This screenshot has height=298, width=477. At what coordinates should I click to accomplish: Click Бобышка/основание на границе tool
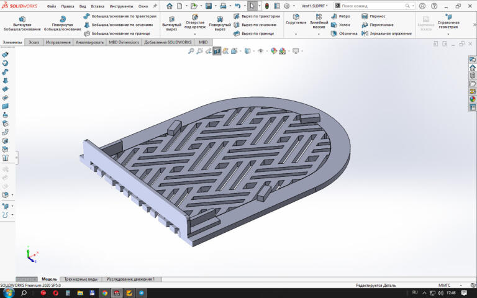(x=117, y=34)
